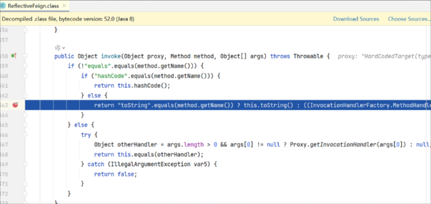Click the implements-method gutter icon beside invoke
The width and height of the screenshot is (431, 204).
(14, 56)
